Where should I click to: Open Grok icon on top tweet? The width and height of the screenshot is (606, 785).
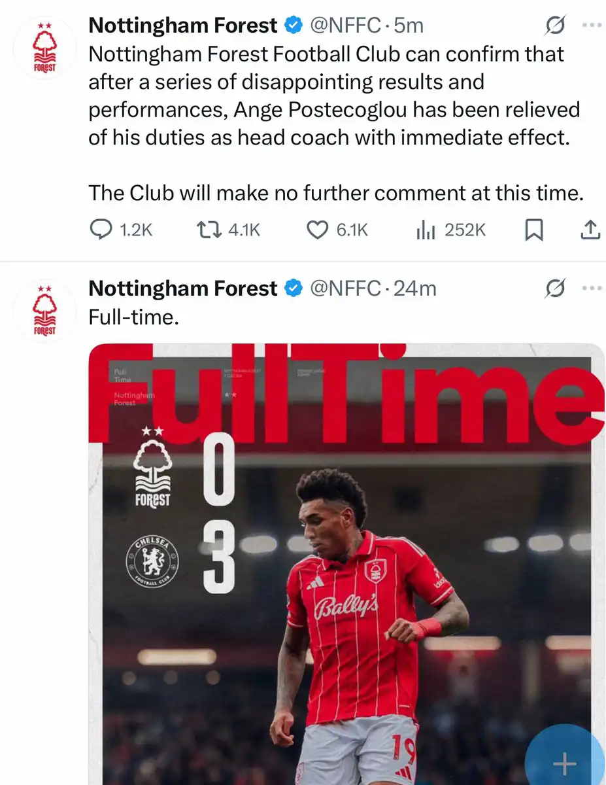tap(555, 26)
